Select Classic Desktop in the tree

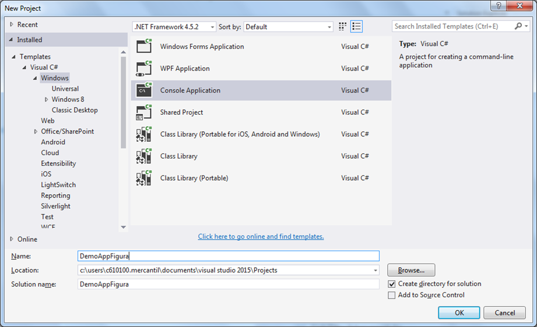point(75,110)
